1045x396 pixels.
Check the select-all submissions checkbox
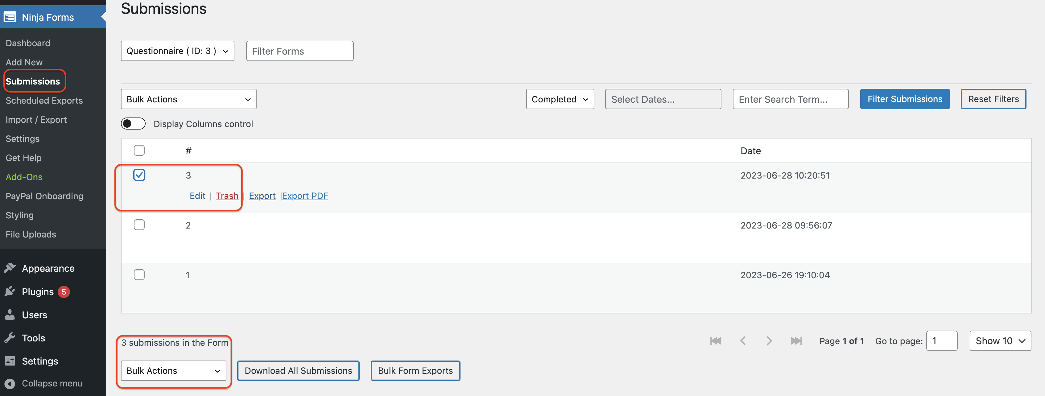point(139,150)
